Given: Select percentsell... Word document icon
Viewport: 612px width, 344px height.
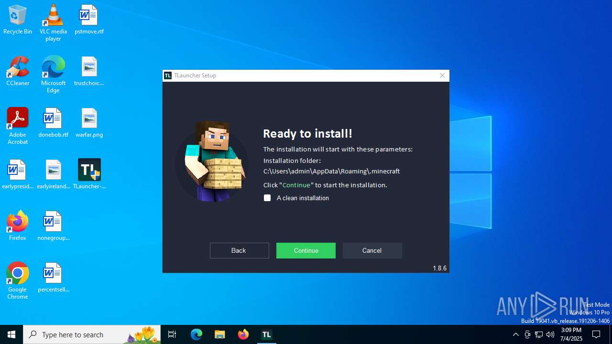Looking at the screenshot, I should [53, 278].
